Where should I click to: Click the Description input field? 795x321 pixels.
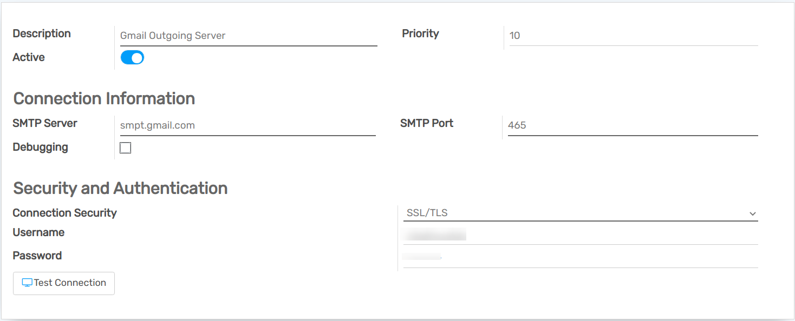pyautogui.click(x=248, y=36)
